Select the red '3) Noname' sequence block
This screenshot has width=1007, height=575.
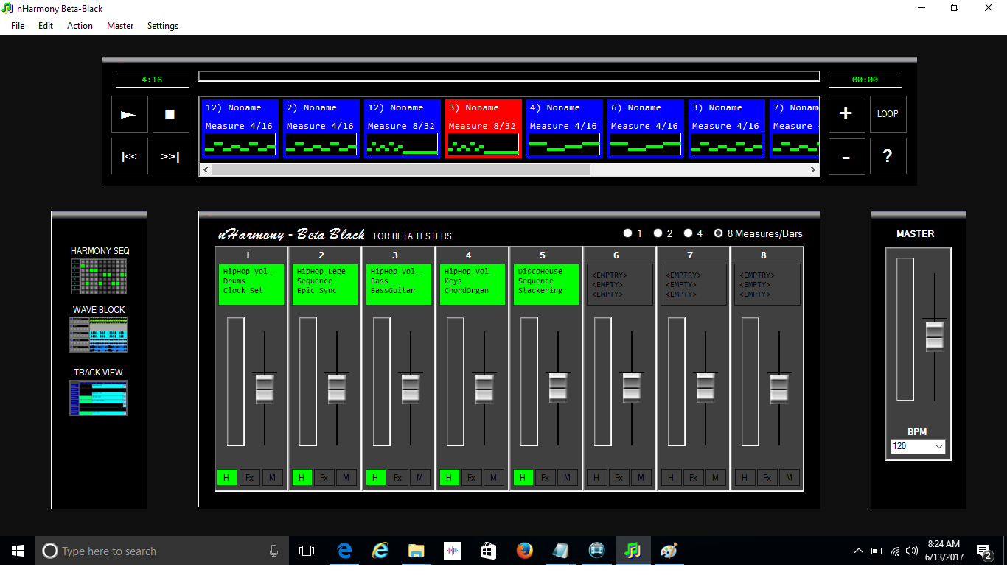coord(483,129)
